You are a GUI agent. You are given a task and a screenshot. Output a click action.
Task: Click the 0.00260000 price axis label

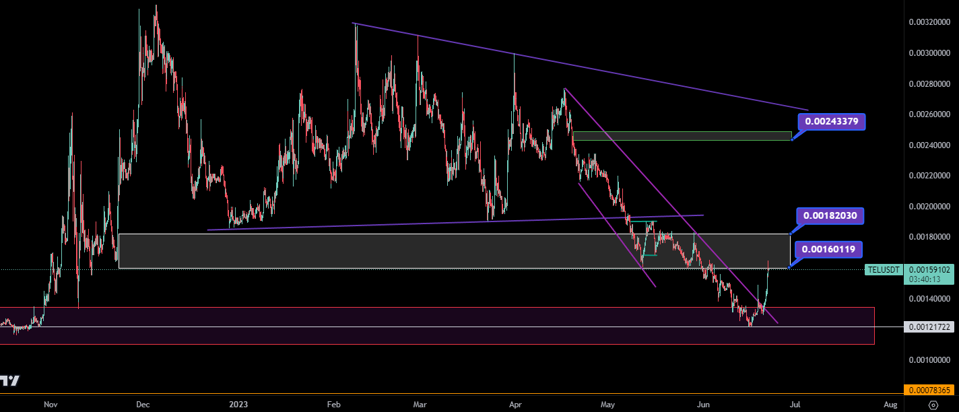[929, 114]
